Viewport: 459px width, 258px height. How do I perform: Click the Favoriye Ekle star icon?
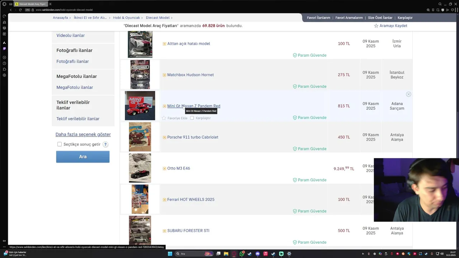(x=164, y=118)
